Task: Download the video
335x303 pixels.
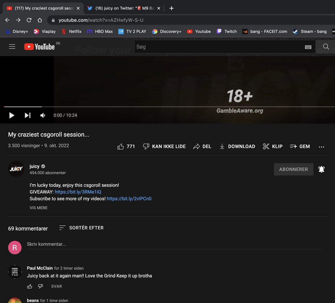Action: pyautogui.click(x=237, y=146)
